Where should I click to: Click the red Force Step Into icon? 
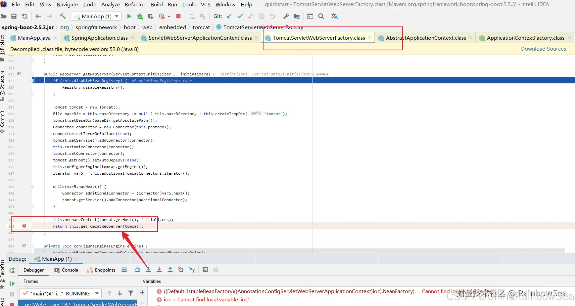(x=159, y=270)
